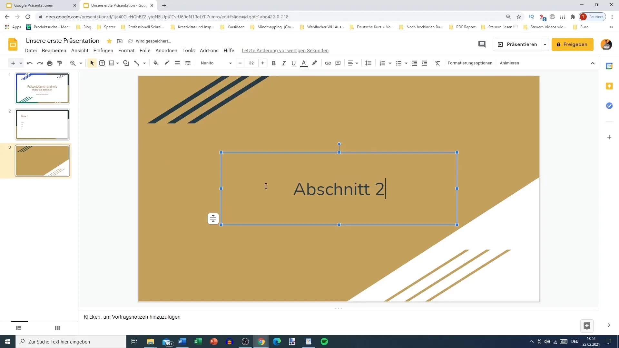This screenshot has height=348, width=619.
Task: Open text alignment dropdown
Action: point(353,63)
